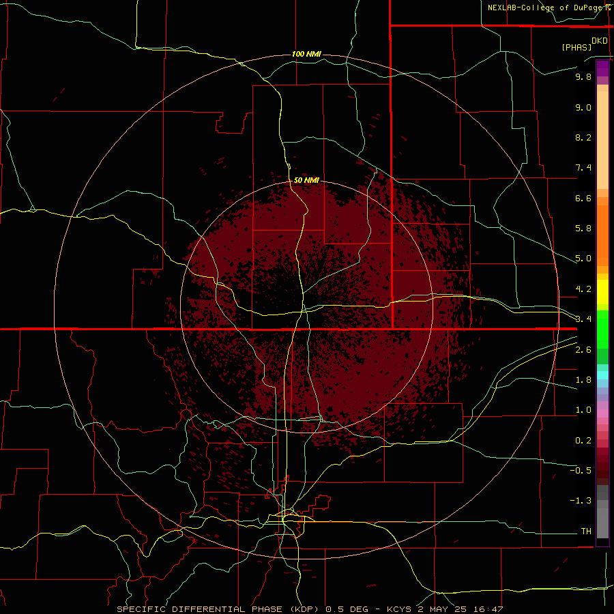Click the 9.0 value on the color scale
This screenshot has width=614, height=614.
coord(583,107)
